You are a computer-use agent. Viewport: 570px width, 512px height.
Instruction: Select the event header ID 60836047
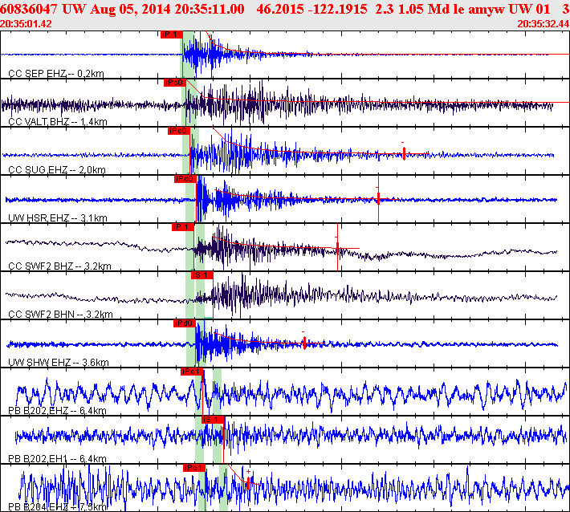pyautogui.click(x=28, y=9)
